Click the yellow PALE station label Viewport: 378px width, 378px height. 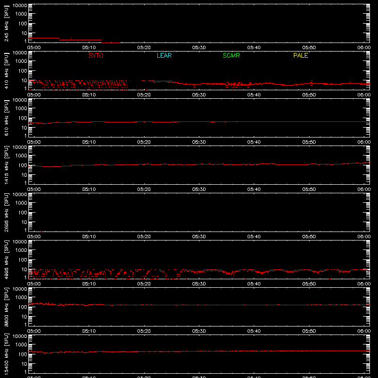[301, 55]
